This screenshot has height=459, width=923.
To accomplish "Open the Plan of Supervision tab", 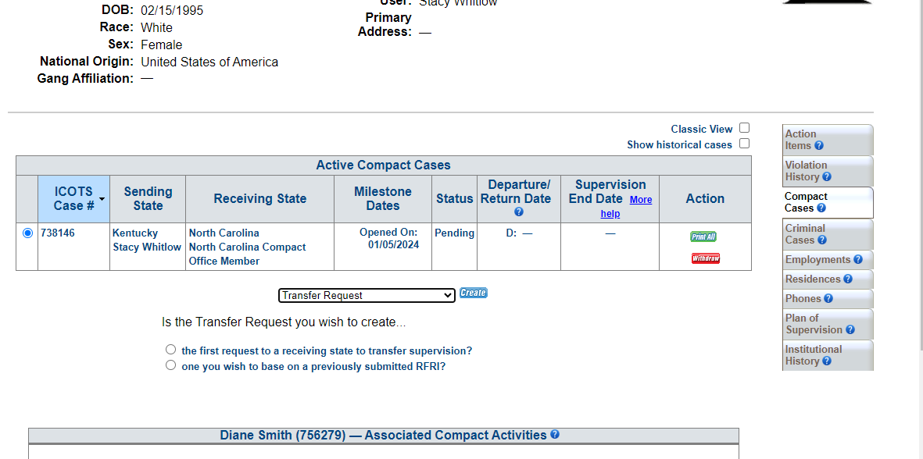I will tap(827, 324).
